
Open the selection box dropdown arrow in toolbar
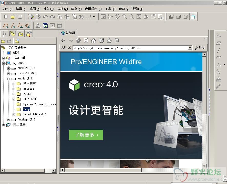(94, 17)
